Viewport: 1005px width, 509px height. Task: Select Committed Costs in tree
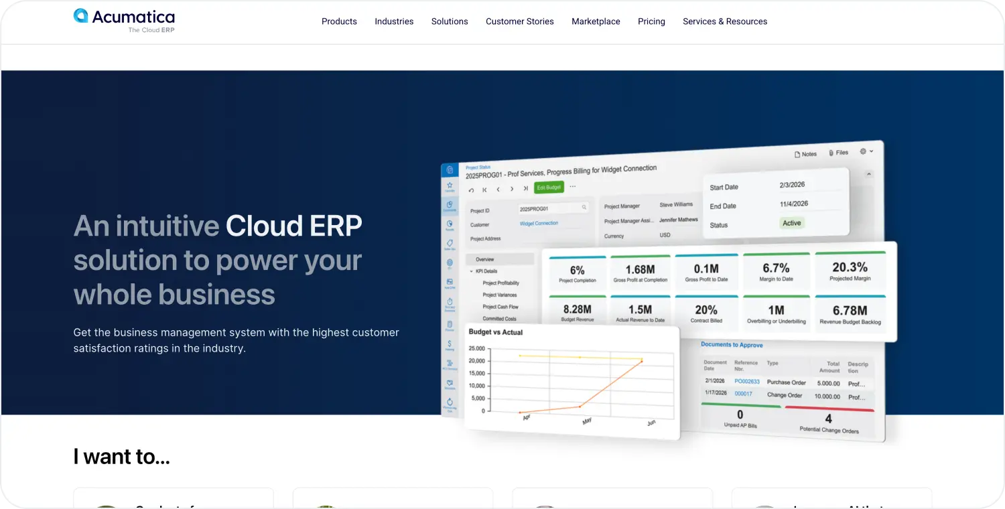(500, 319)
